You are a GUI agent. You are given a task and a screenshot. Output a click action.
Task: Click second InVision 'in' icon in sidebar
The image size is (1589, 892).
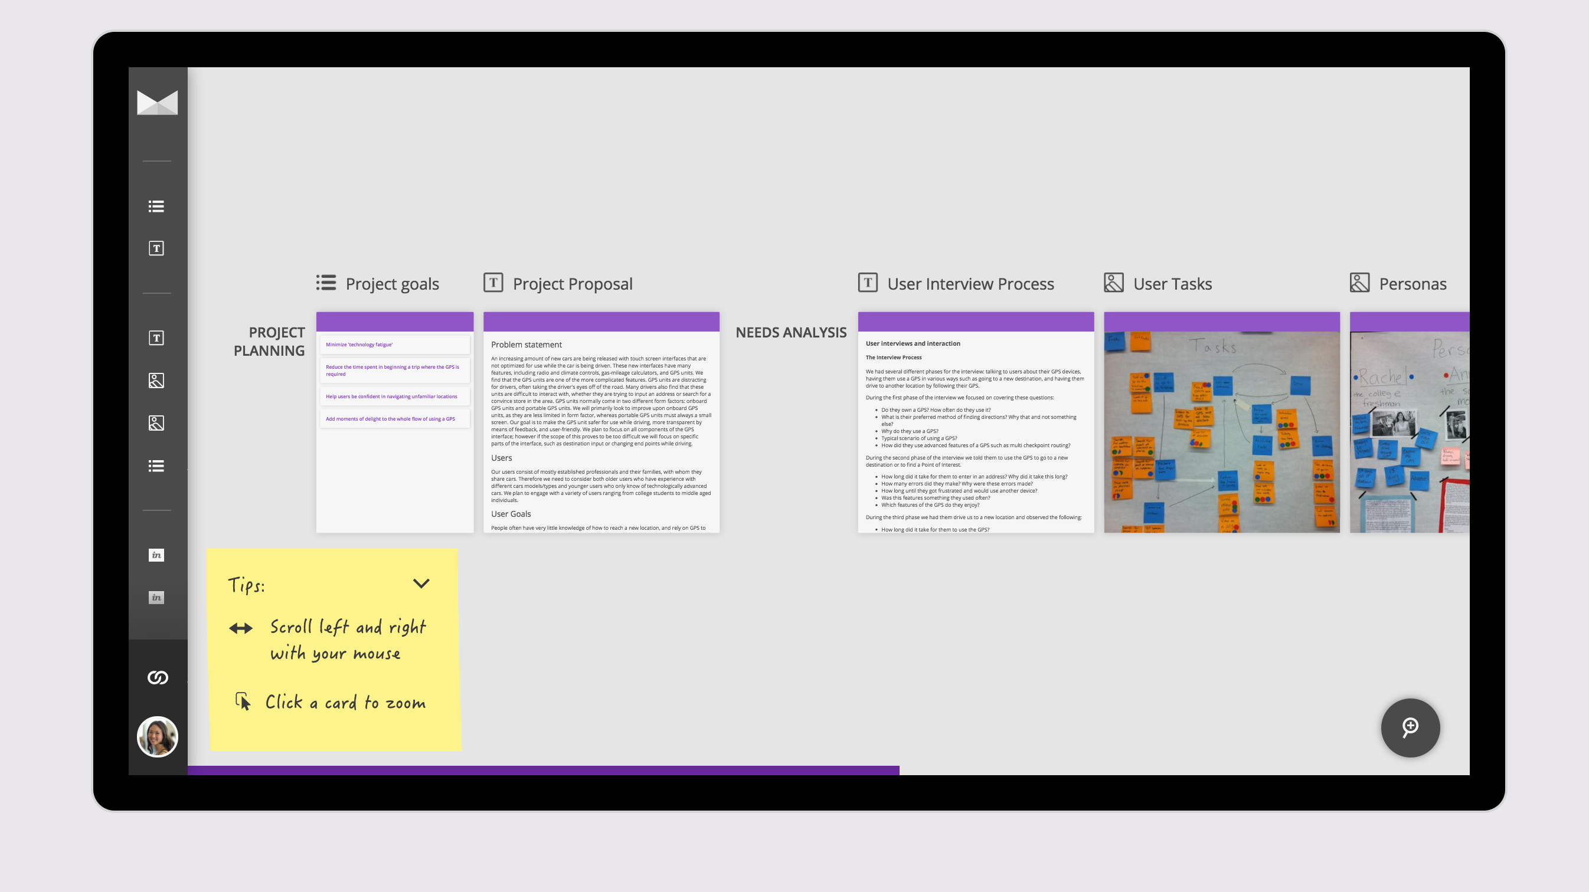[x=156, y=598]
